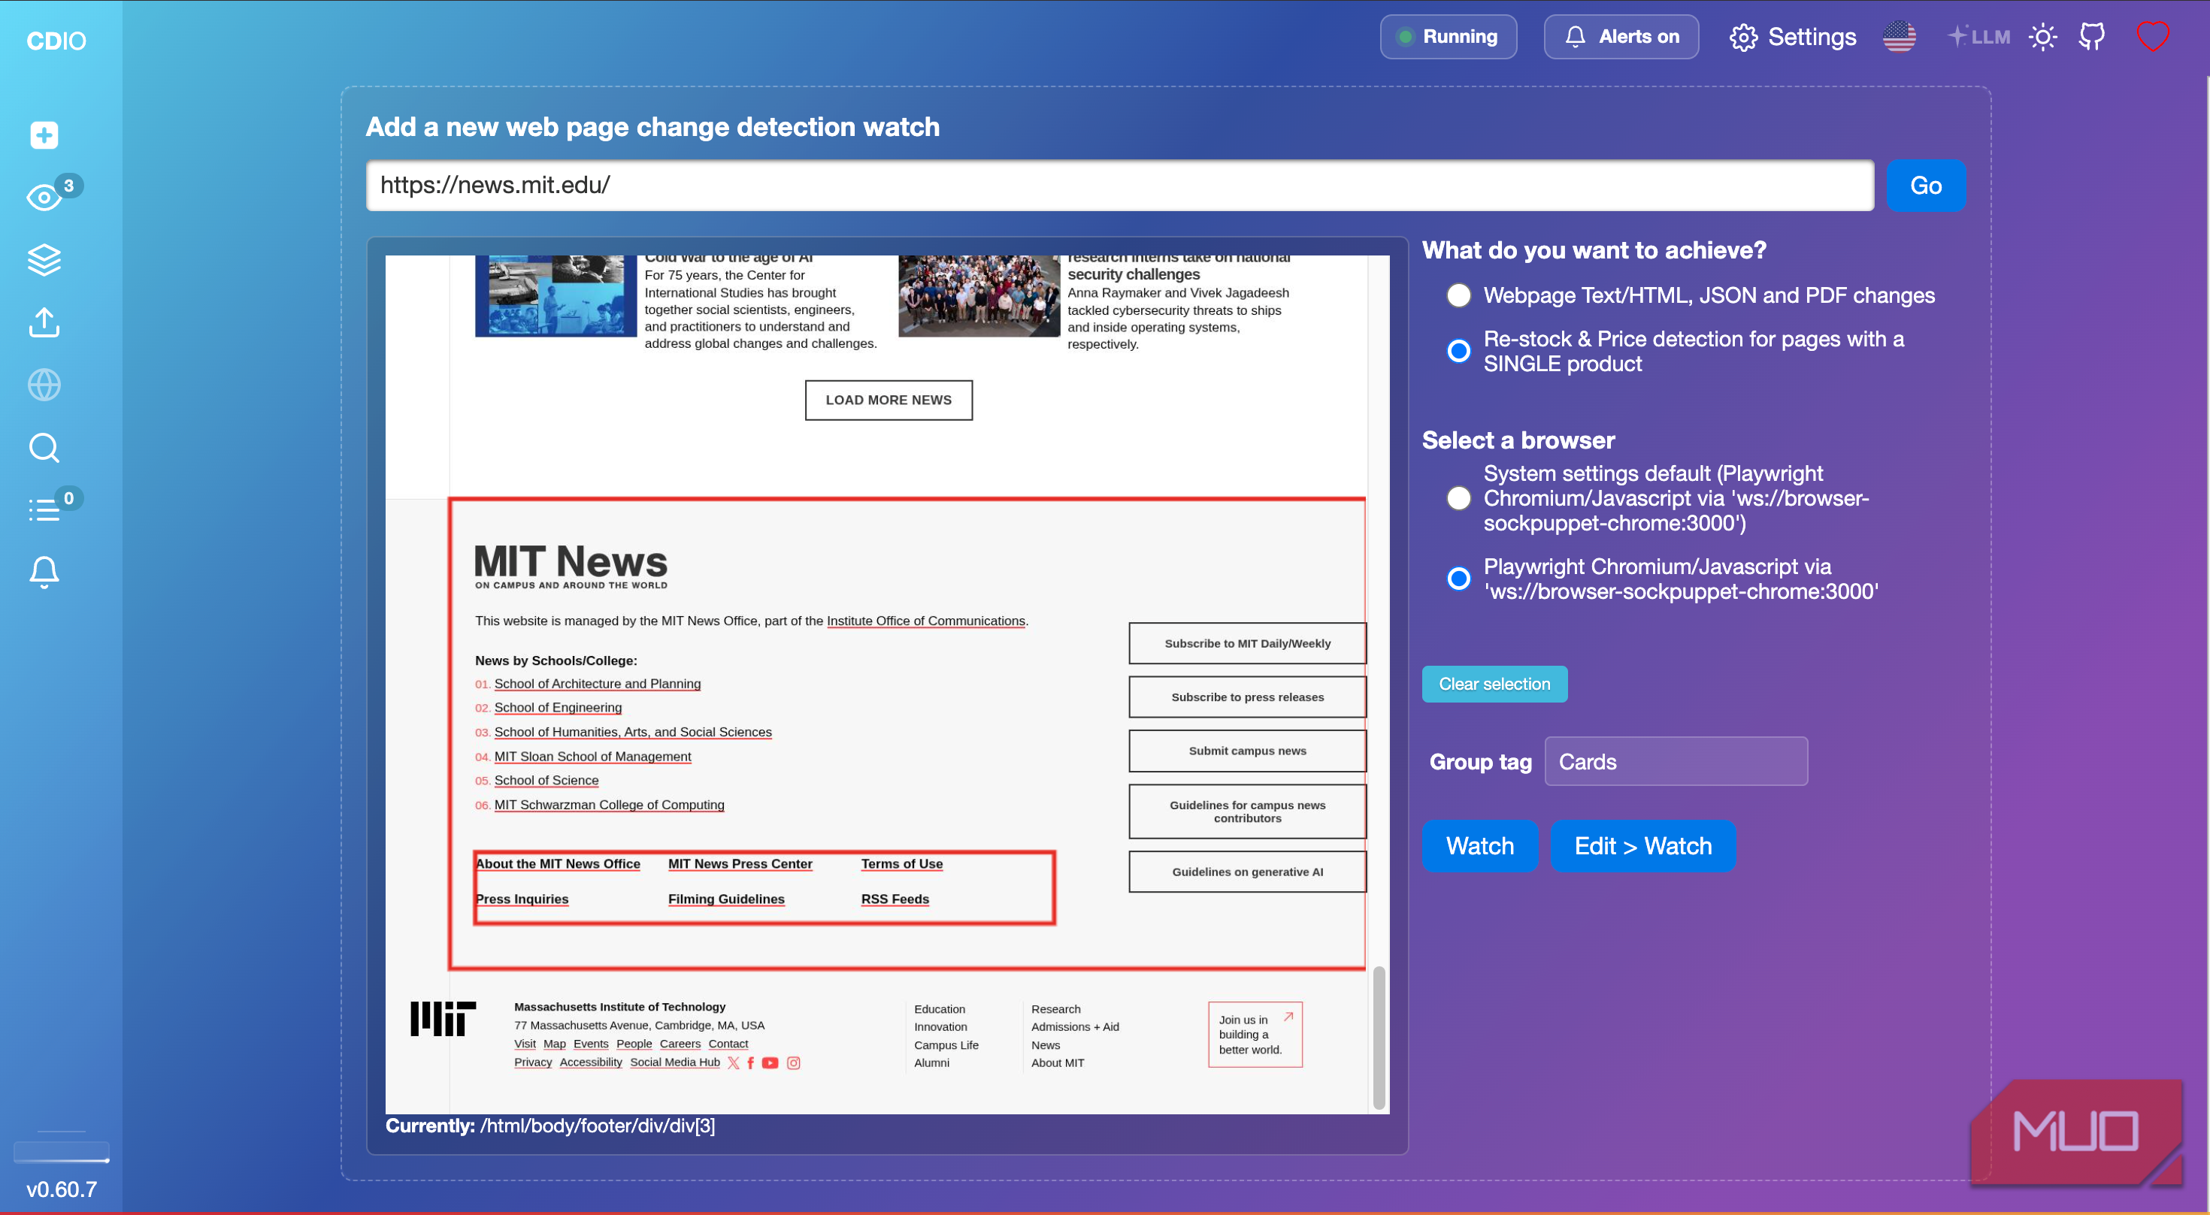Click the MIT logo in preview footer
The image size is (2210, 1215).
click(443, 1019)
